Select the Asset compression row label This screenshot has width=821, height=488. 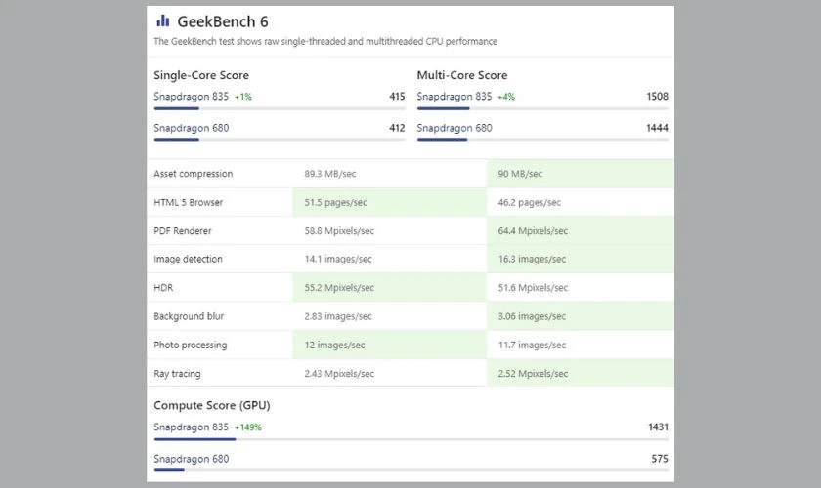pos(193,174)
